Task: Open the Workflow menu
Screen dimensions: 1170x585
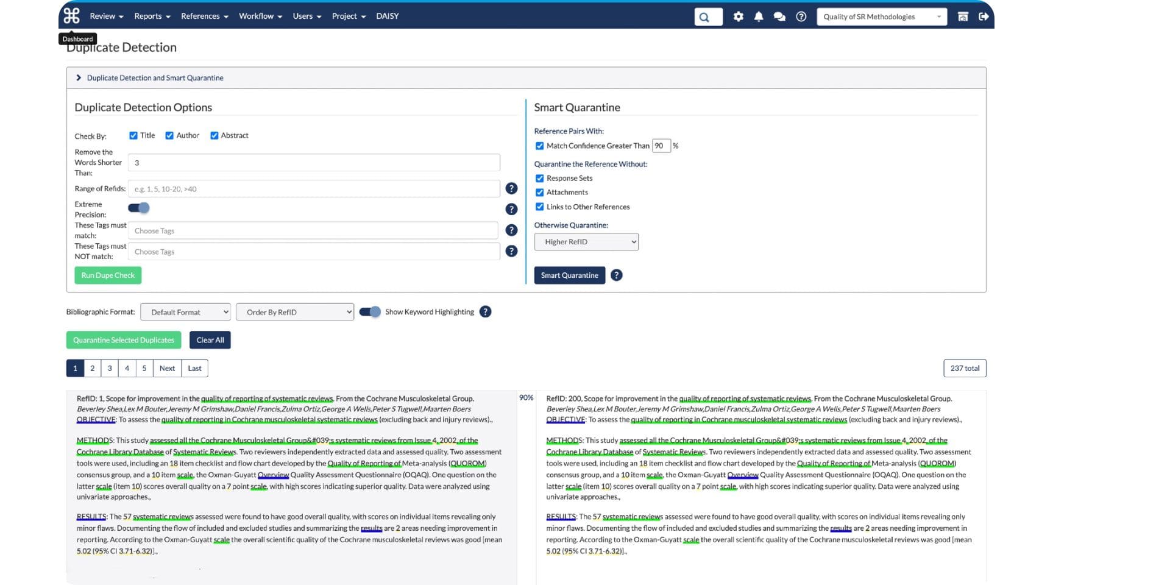Action: click(260, 16)
